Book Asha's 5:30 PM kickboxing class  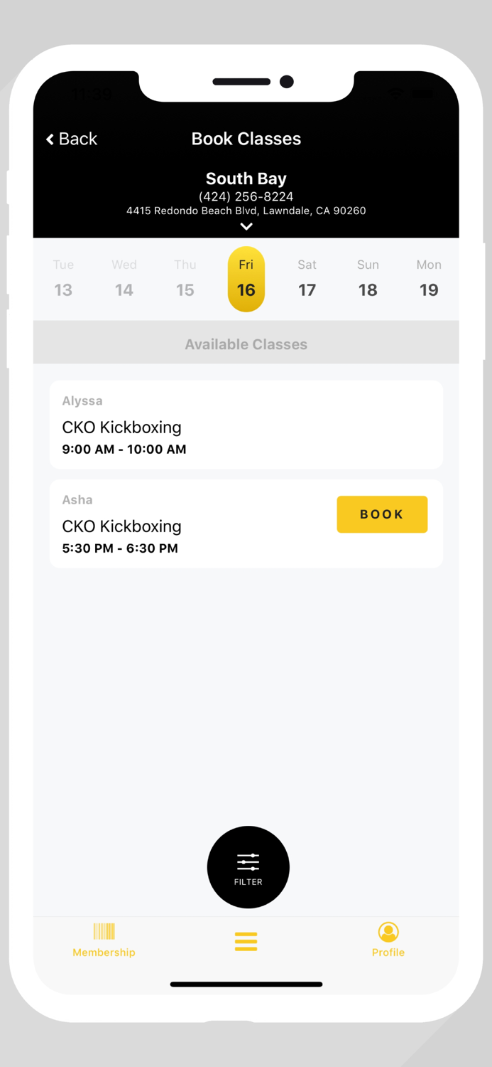tap(382, 514)
